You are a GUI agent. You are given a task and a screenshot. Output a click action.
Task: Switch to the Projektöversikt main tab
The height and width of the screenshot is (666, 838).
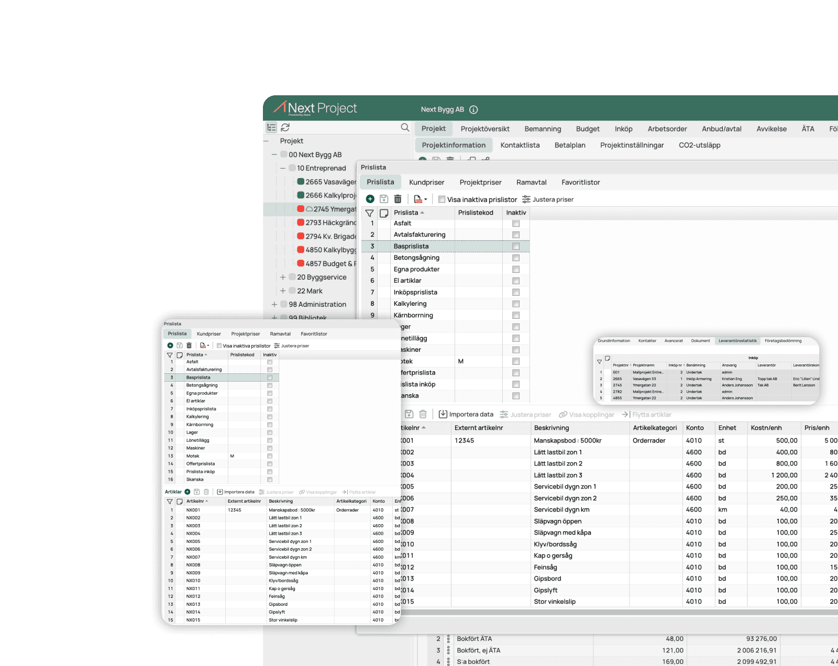click(x=485, y=129)
